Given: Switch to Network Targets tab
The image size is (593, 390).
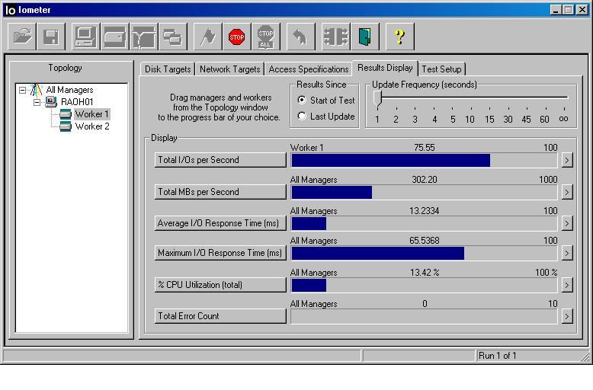Looking at the screenshot, I should (x=229, y=69).
